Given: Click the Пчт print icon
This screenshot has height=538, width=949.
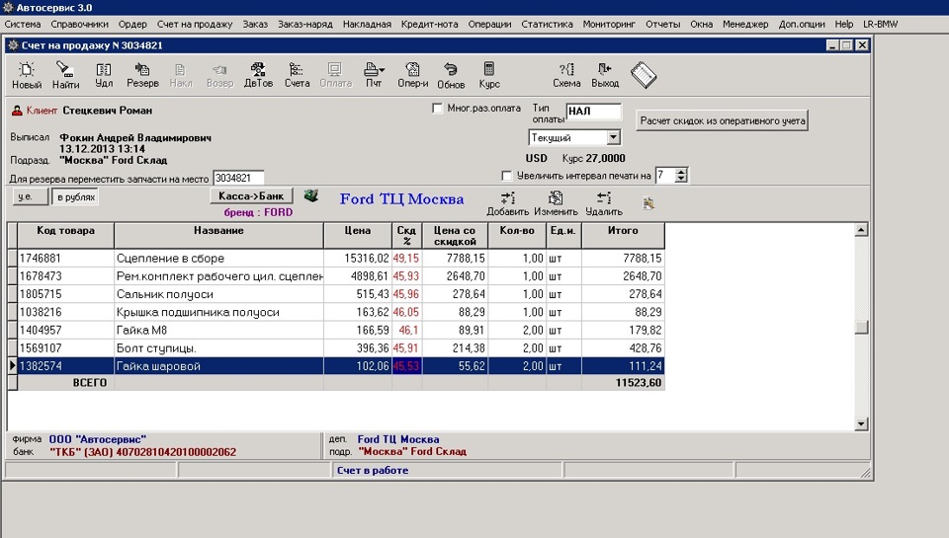Looking at the screenshot, I should point(374,76).
